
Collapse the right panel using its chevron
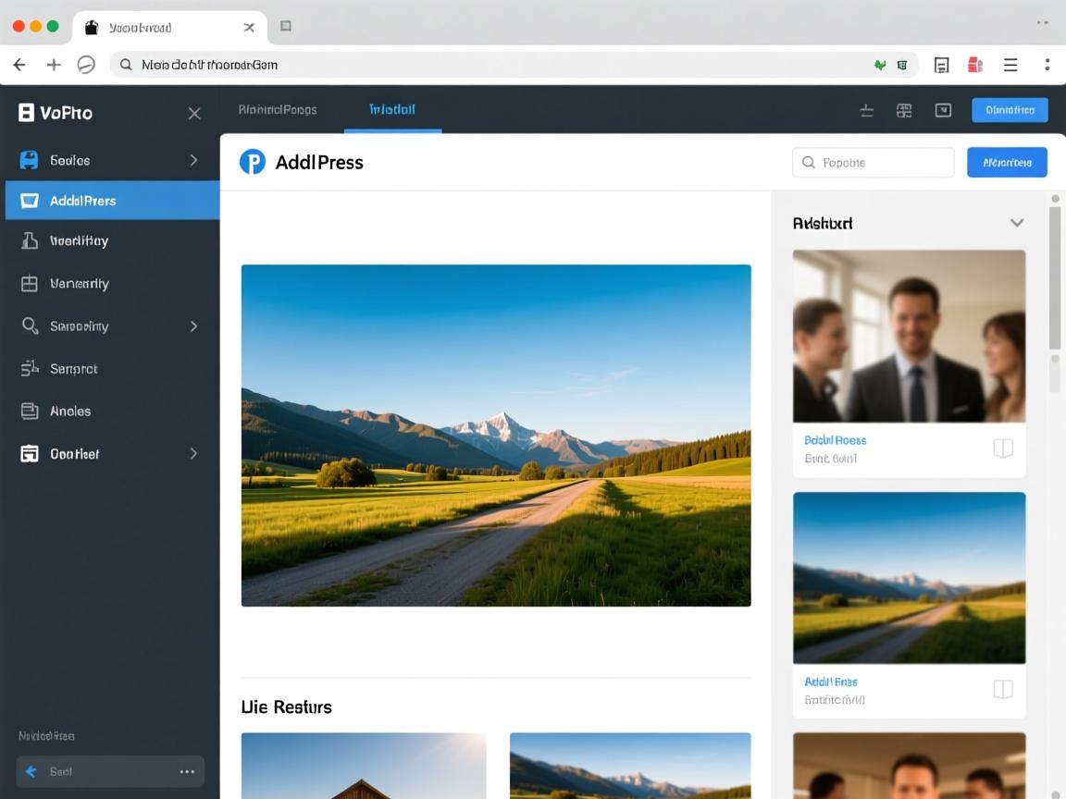1016,223
